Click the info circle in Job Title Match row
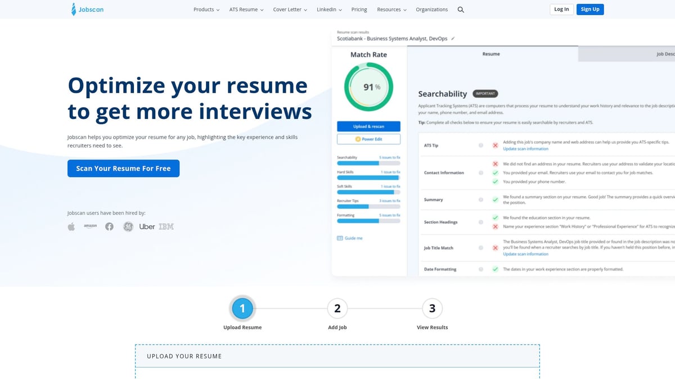The height and width of the screenshot is (379, 675). pos(481,248)
